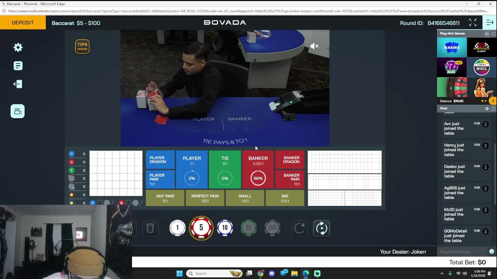497x279 pixels.
Task: Unmute the video stream speaker icon
Action: point(315,46)
